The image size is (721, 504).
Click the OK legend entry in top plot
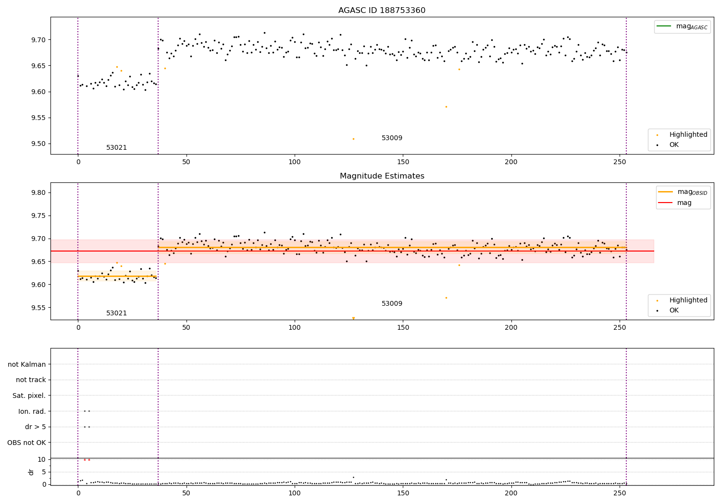pyautogui.click(x=668, y=145)
